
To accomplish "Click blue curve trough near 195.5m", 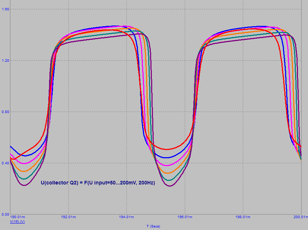I will pos(169,158).
